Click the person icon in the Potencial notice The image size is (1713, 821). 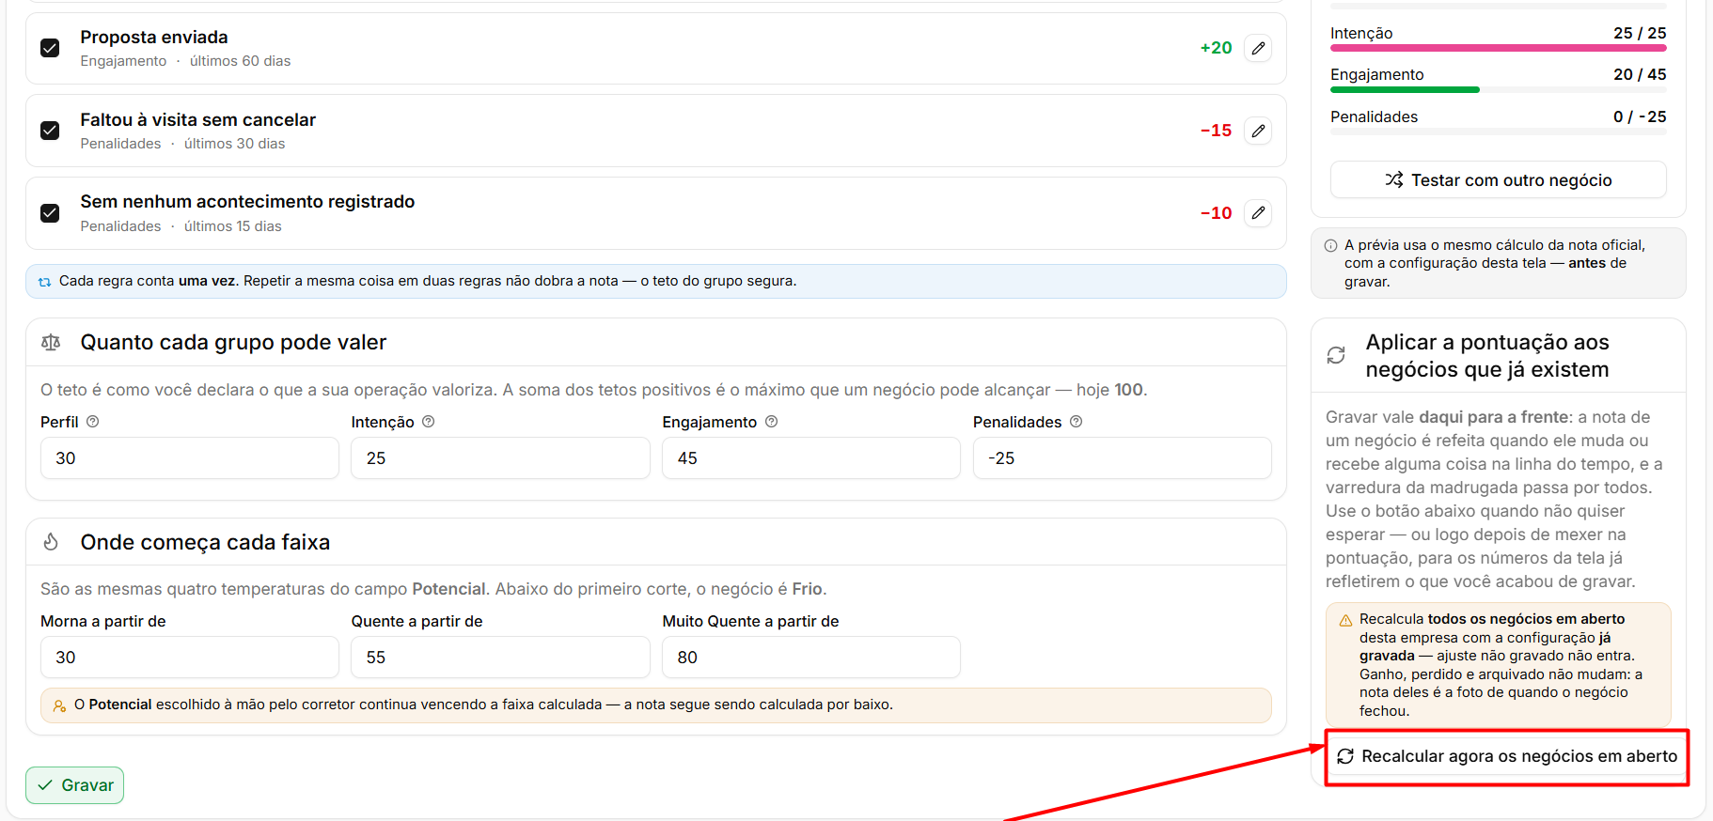(59, 705)
